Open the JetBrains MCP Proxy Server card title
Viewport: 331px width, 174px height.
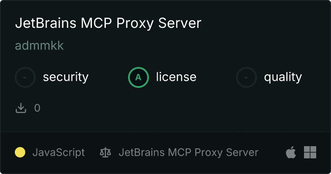click(x=108, y=23)
